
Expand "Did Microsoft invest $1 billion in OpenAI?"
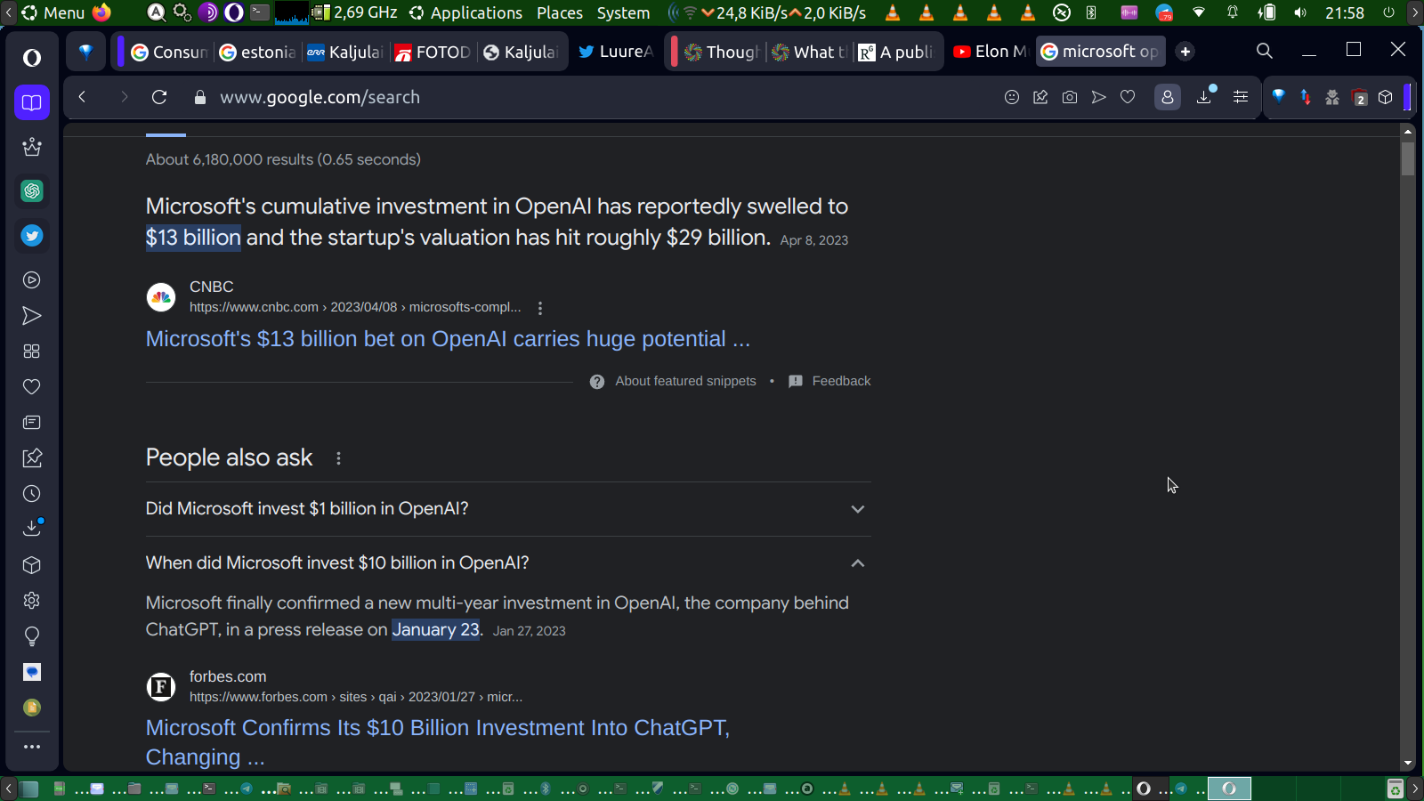coord(508,509)
